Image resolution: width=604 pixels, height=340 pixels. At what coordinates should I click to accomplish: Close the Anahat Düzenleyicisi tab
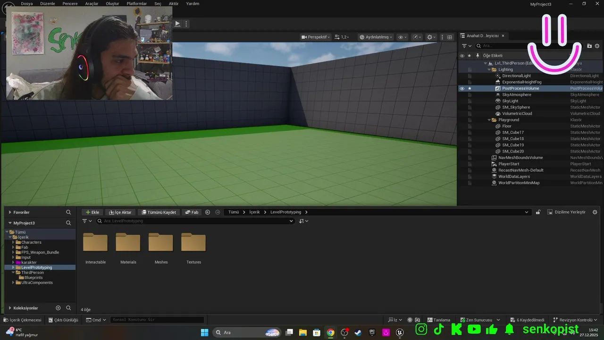tap(503, 36)
